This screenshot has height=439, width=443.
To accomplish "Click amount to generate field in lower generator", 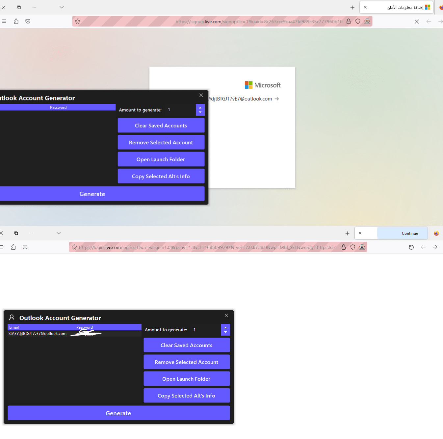I will pos(206,330).
